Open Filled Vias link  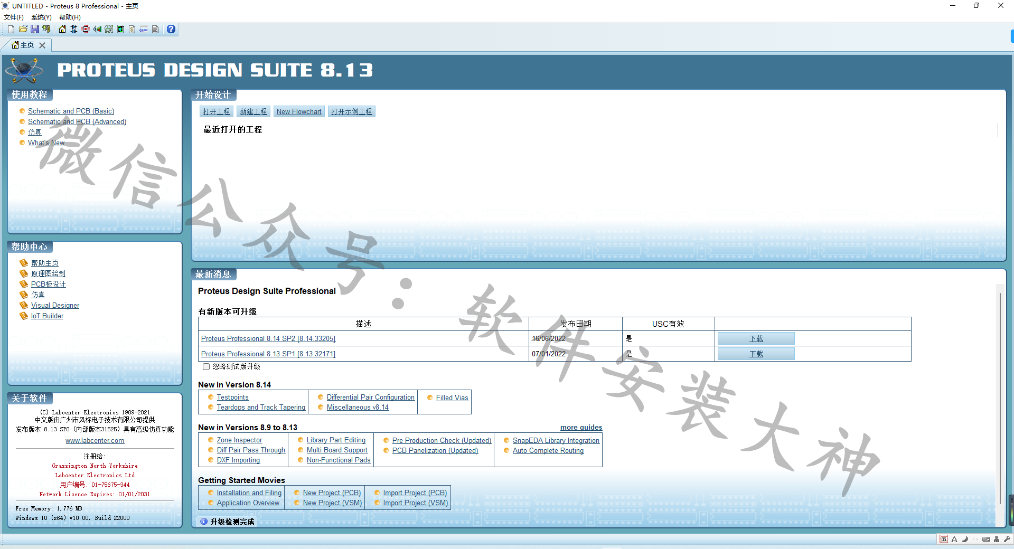pos(452,398)
